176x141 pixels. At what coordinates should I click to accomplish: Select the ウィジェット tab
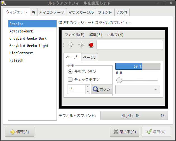click(17, 12)
